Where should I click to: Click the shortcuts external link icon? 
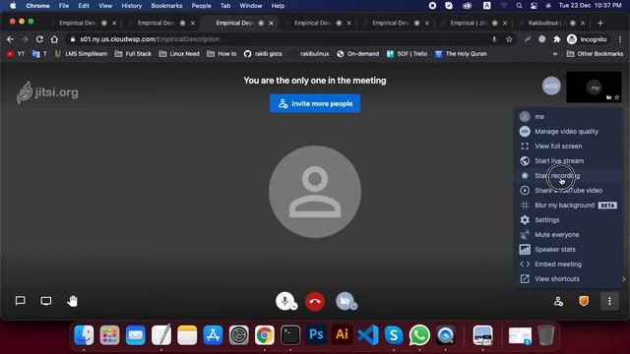[x=525, y=279]
